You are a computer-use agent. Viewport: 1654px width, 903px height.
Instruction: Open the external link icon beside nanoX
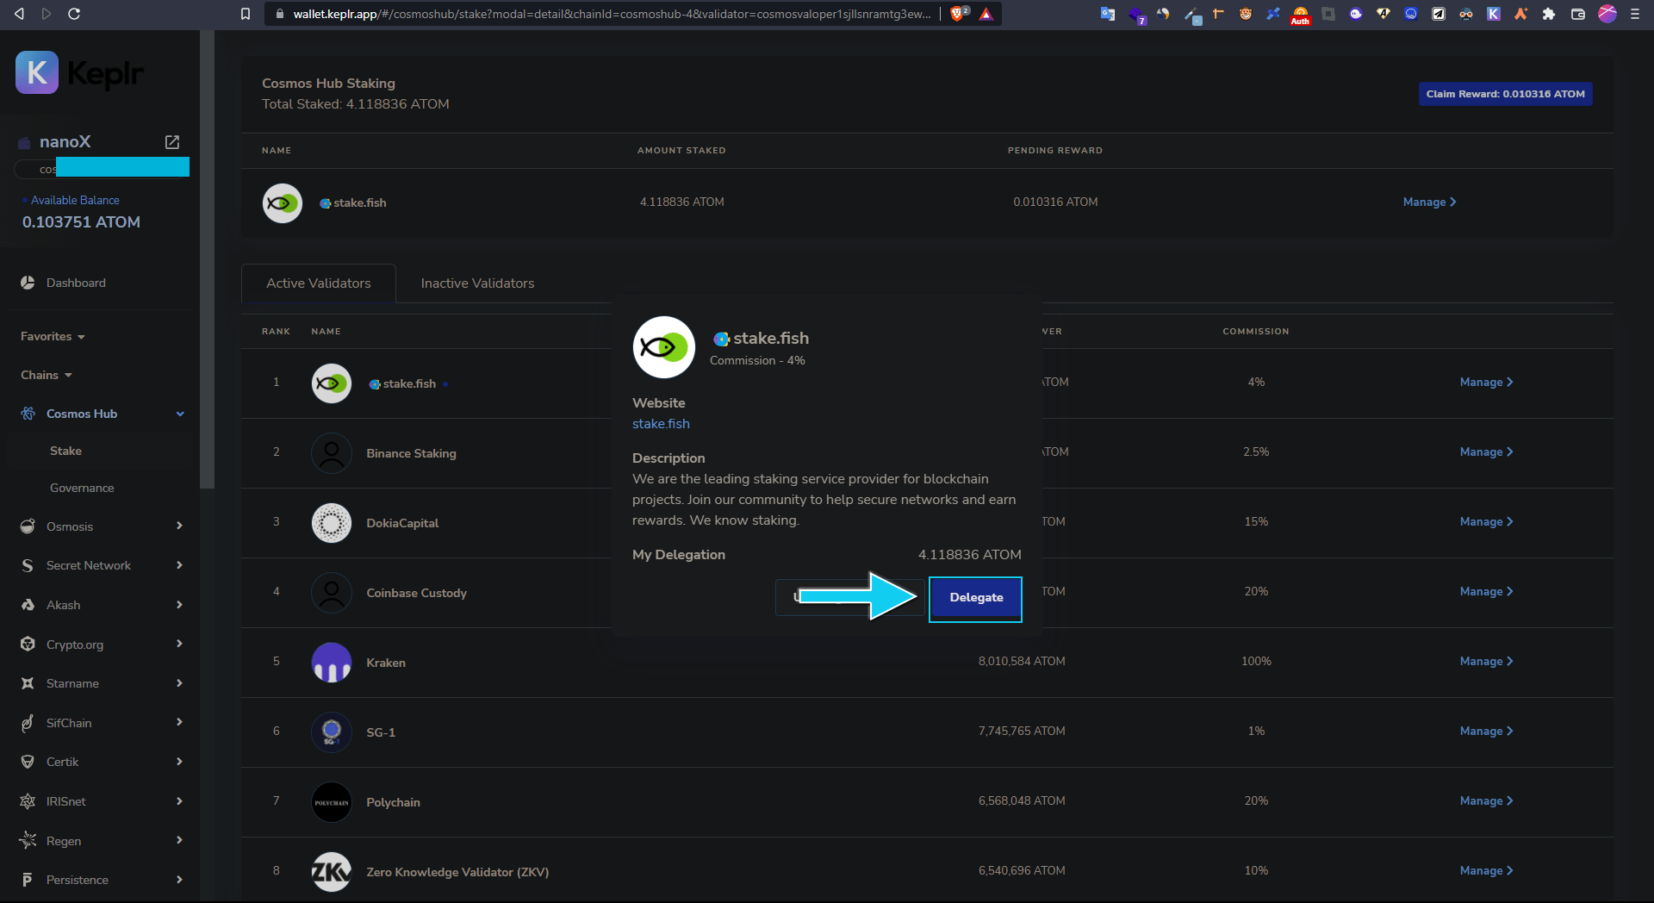[x=172, y=142]
